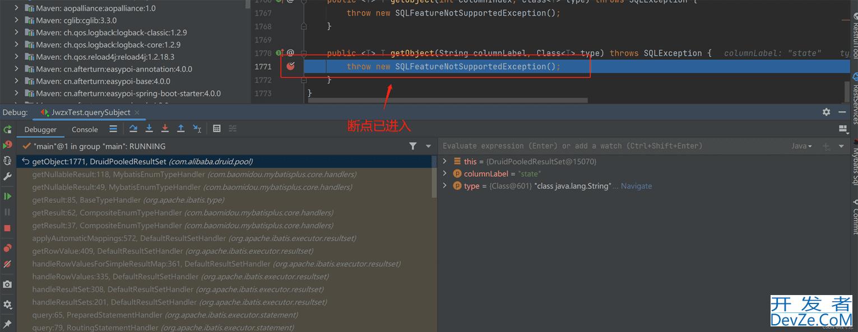858x332 pixels.
Task: Click the Step Out icon
Action: pos(181,129)
